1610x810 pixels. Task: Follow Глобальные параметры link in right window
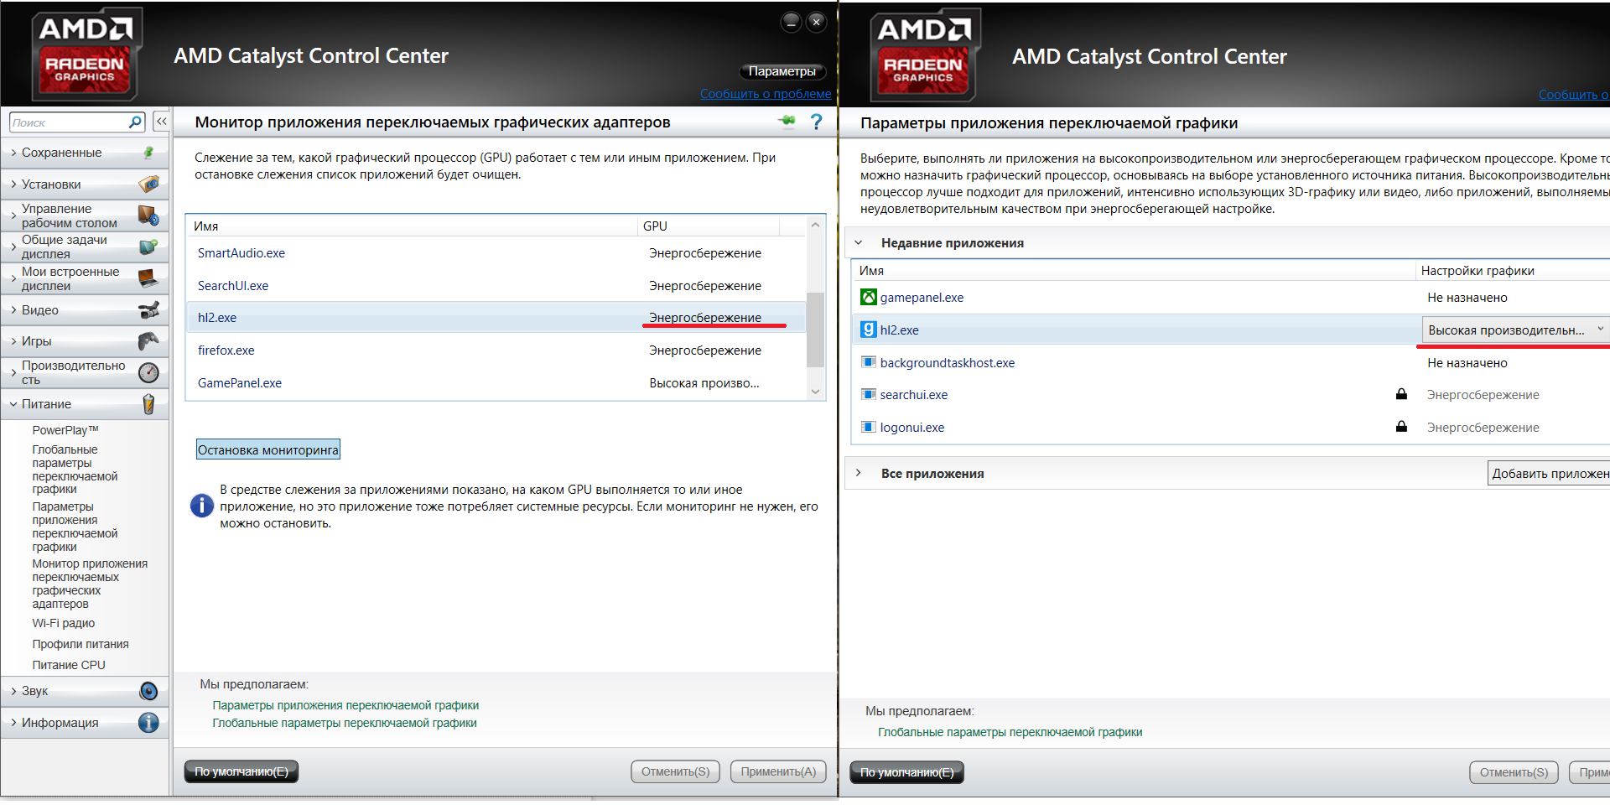pyautogui.click(x=1010, y=732)
